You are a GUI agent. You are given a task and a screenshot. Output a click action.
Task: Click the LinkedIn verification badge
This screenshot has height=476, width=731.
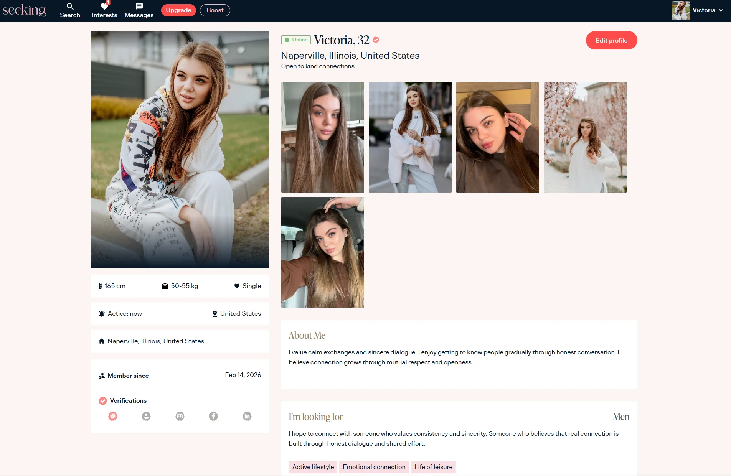click(247, 416)
